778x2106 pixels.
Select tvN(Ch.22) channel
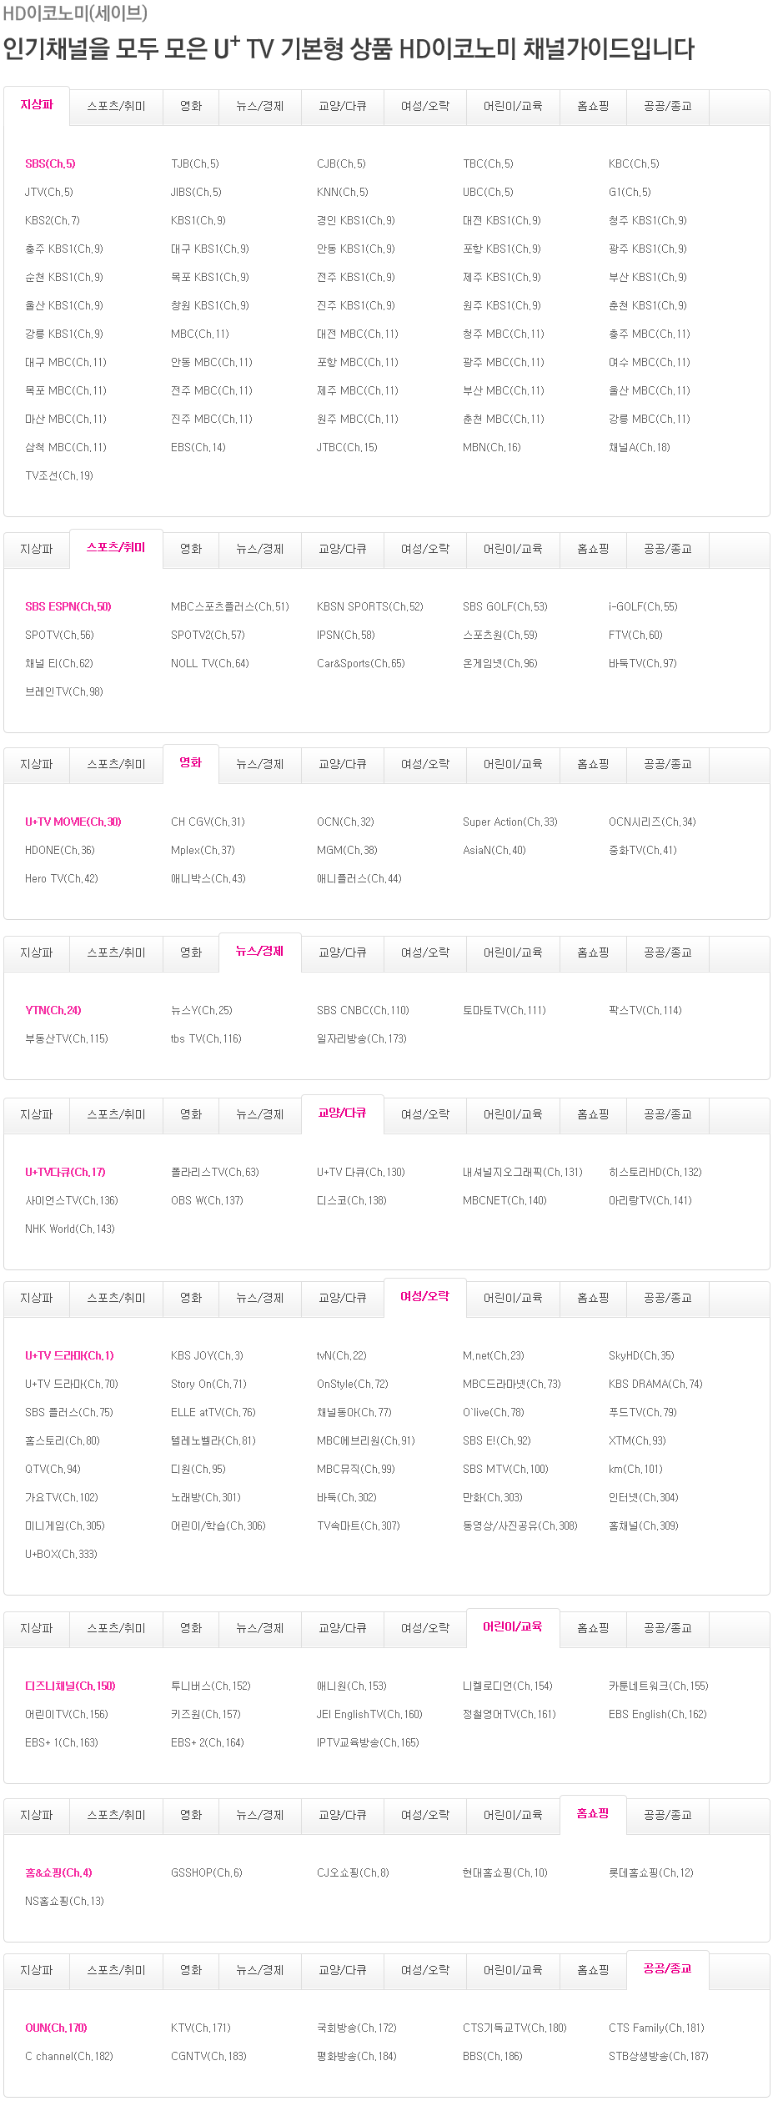[x=342, y=1356]
